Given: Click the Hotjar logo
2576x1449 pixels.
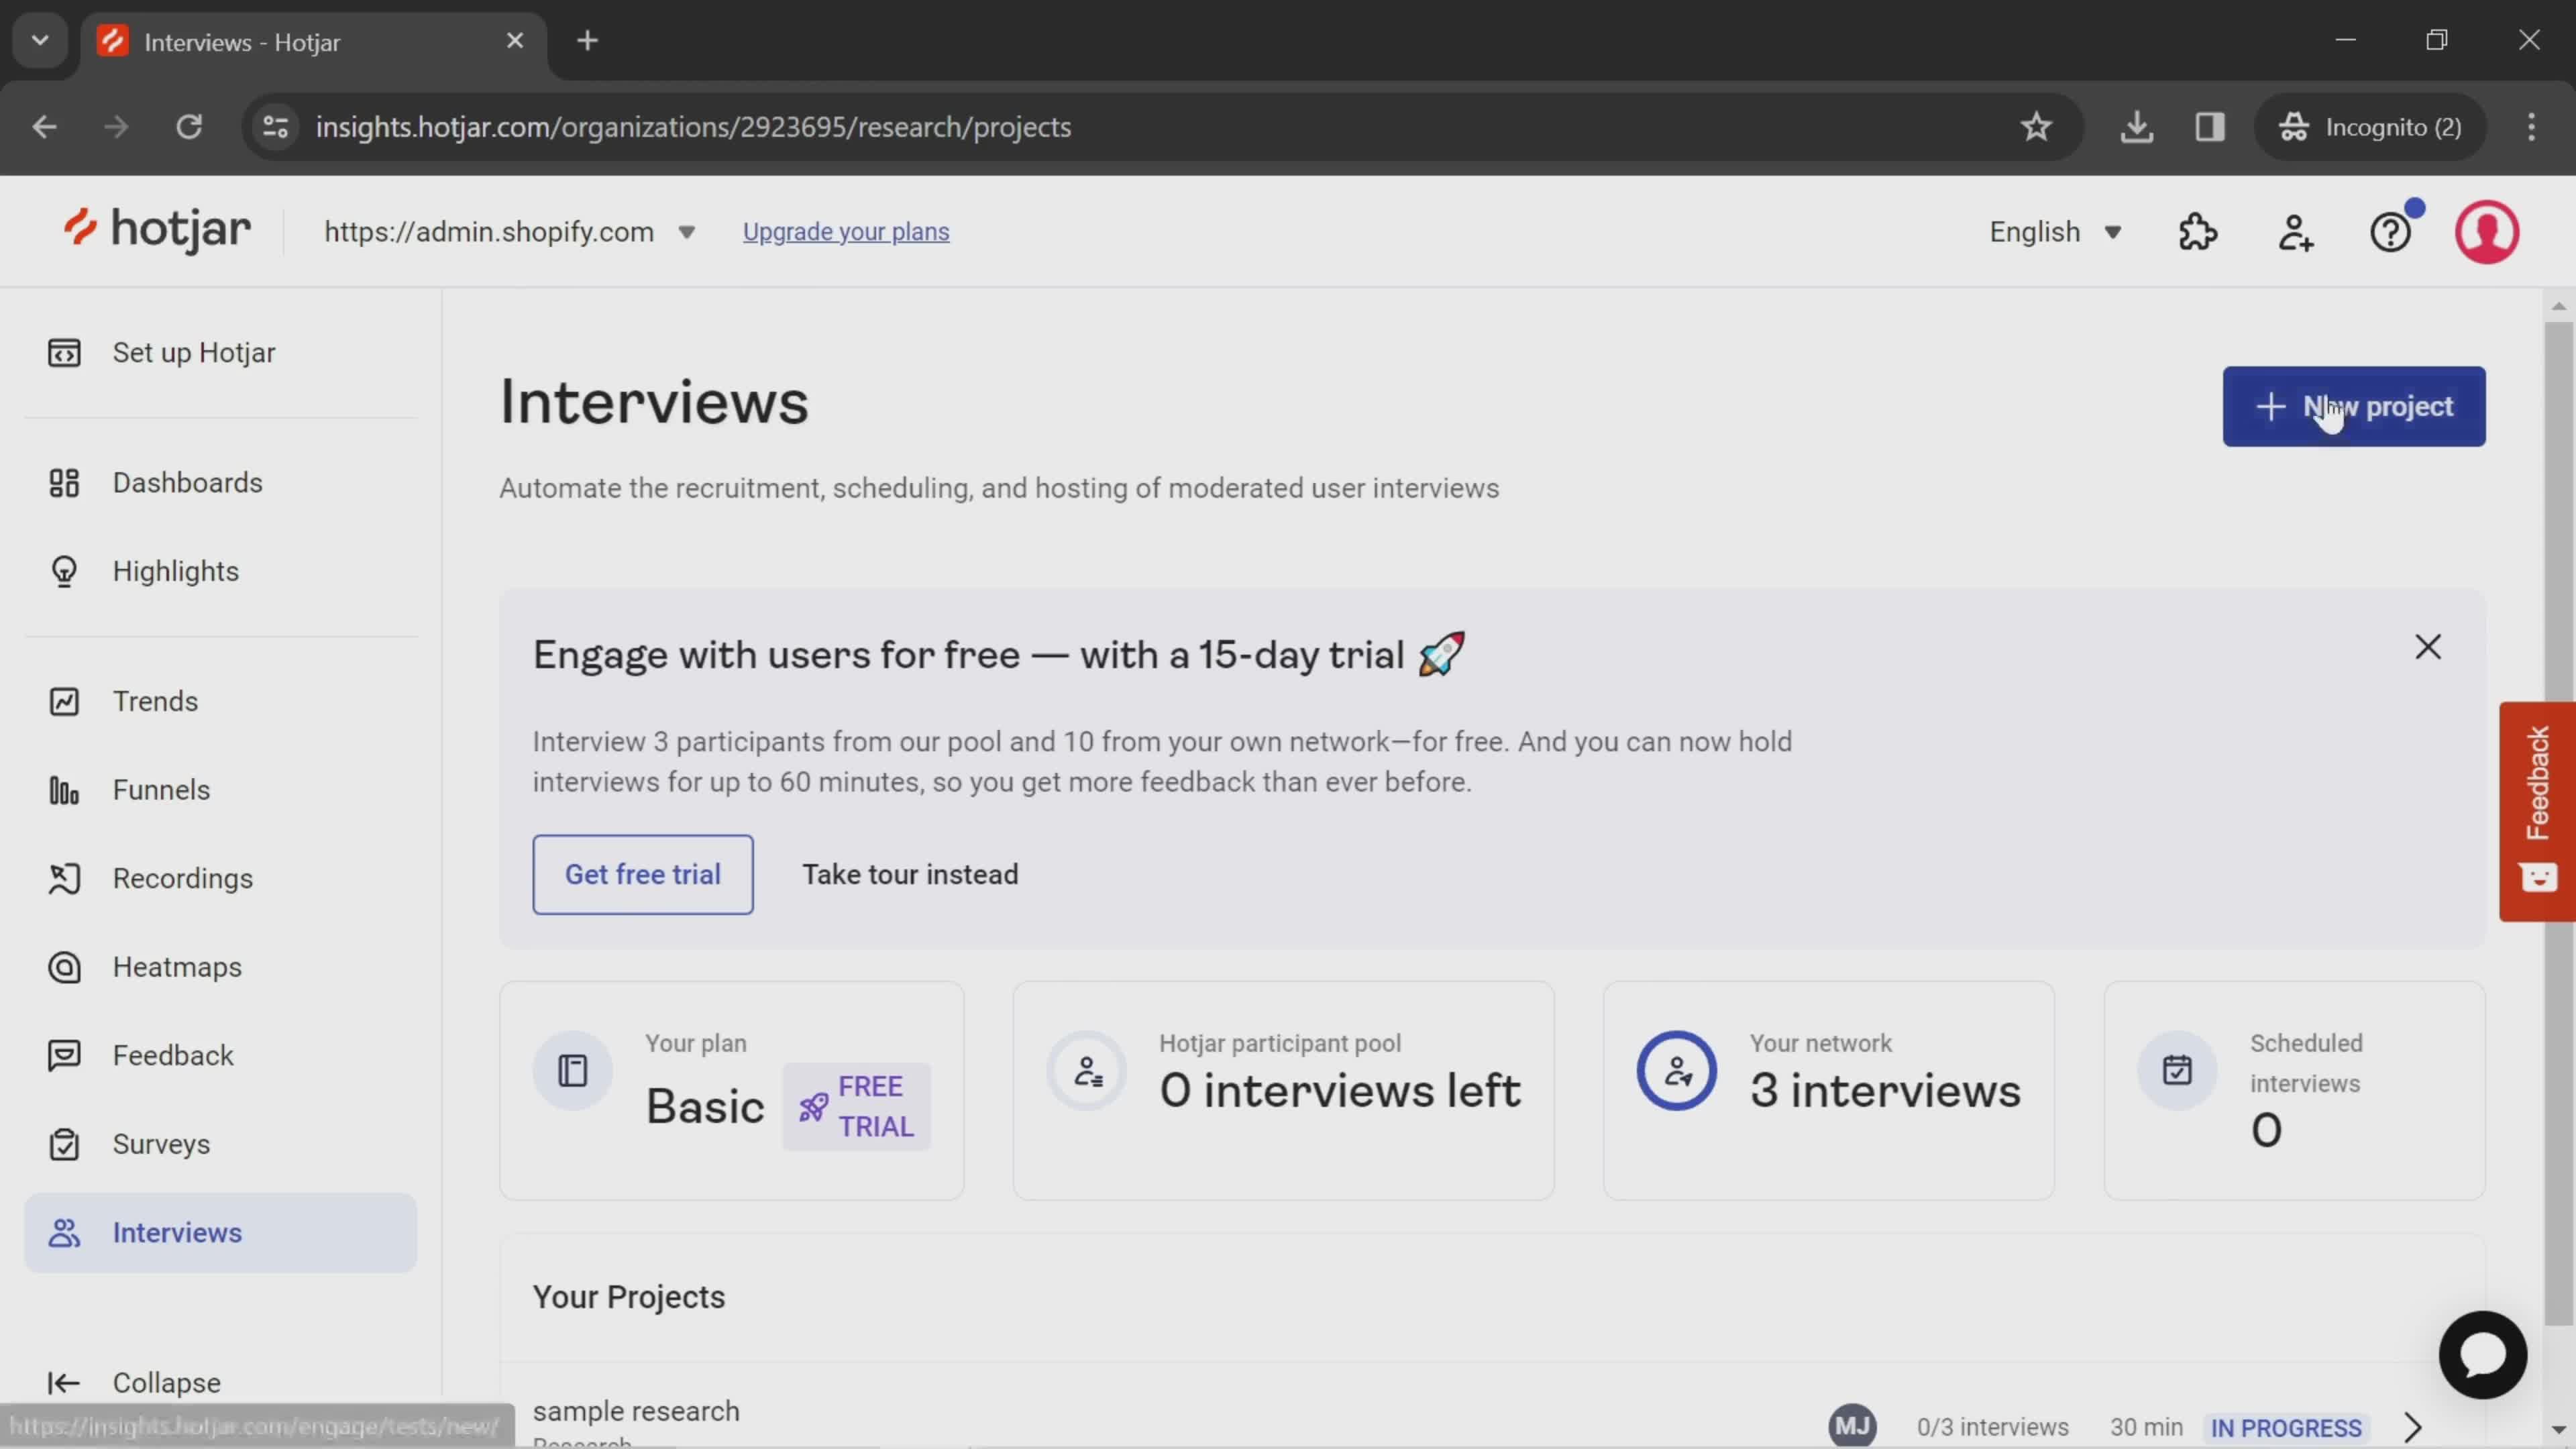Looking at the screenshot, I should 157,230.
